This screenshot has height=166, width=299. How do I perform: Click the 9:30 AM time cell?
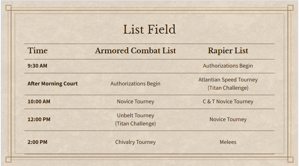[x=37, y=66]
